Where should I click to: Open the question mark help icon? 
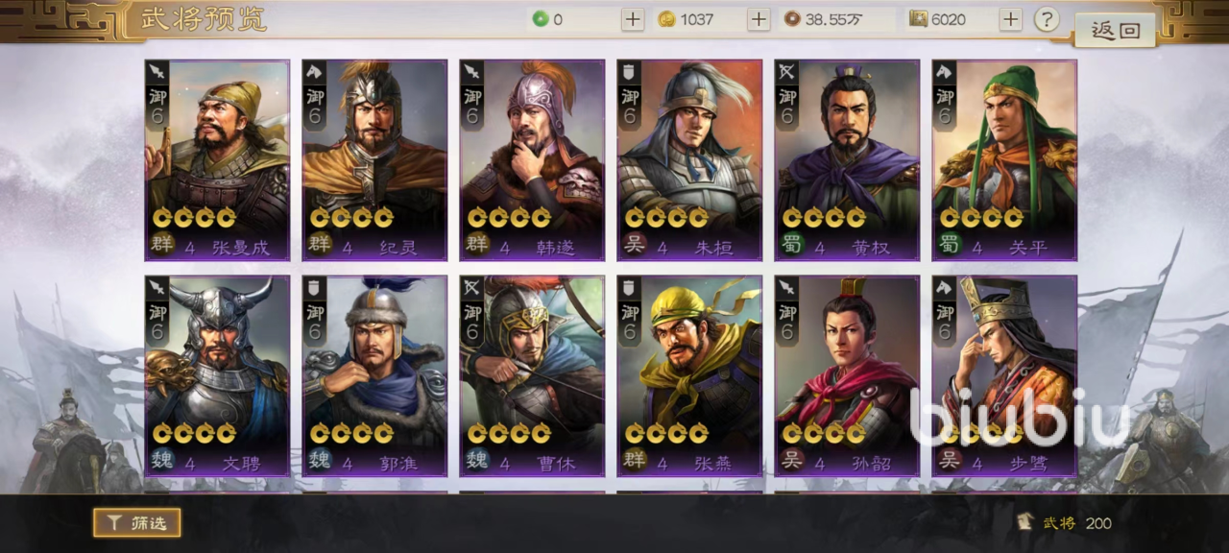coord(1047,19)
